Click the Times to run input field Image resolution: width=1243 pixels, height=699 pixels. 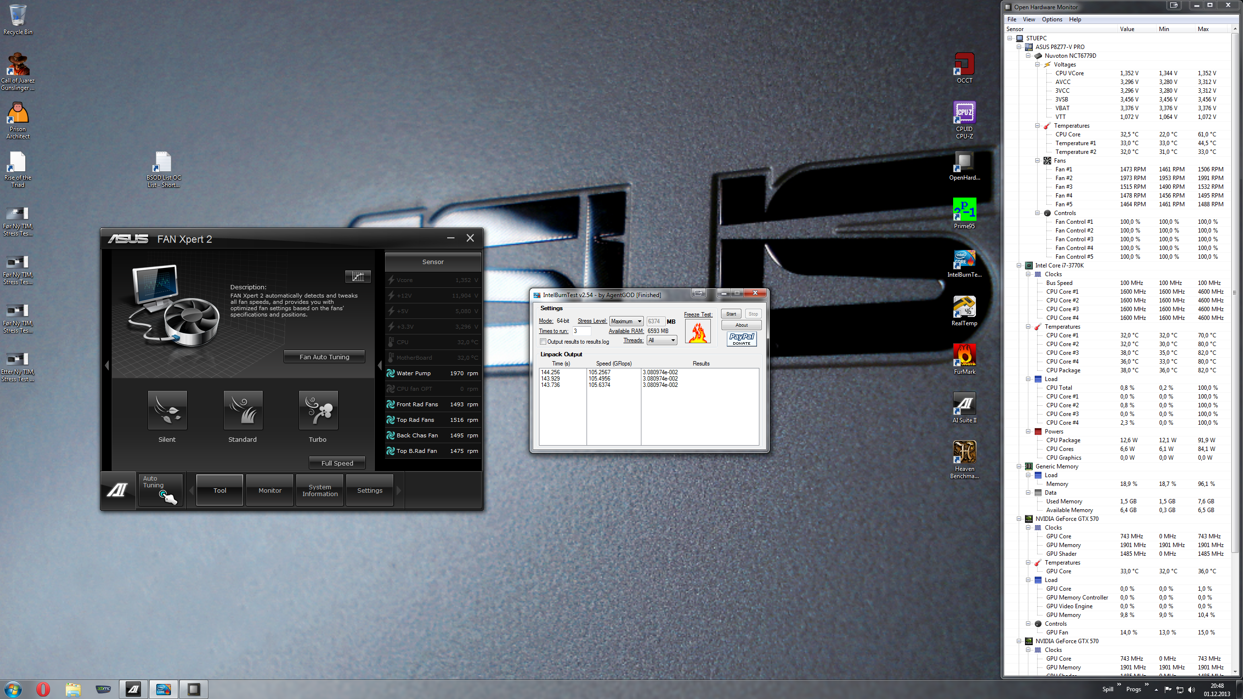click(582, 331)
